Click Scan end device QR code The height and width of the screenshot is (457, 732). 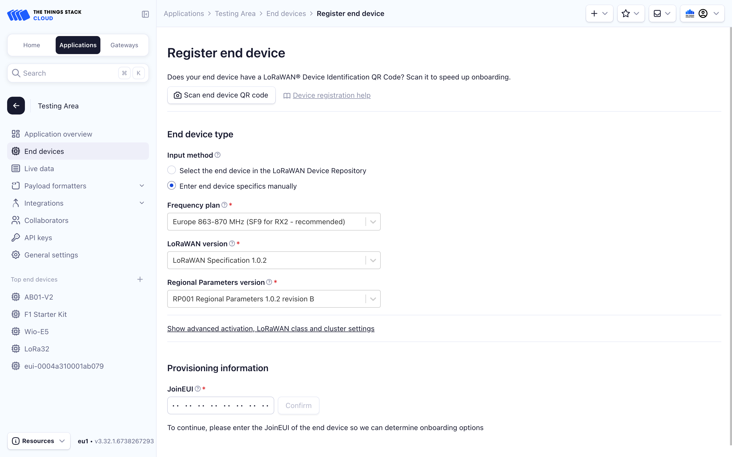221,95
